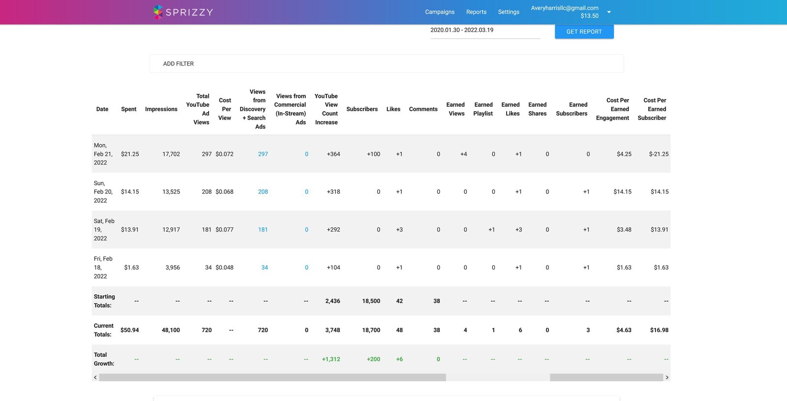Click the Averyharrisllc@gmail.com account label
Viewport: 787px width, 401px height.
[x=564, y=8]
